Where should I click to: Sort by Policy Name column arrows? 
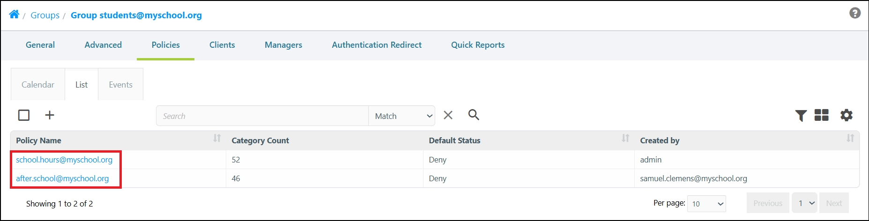(217, 138)
